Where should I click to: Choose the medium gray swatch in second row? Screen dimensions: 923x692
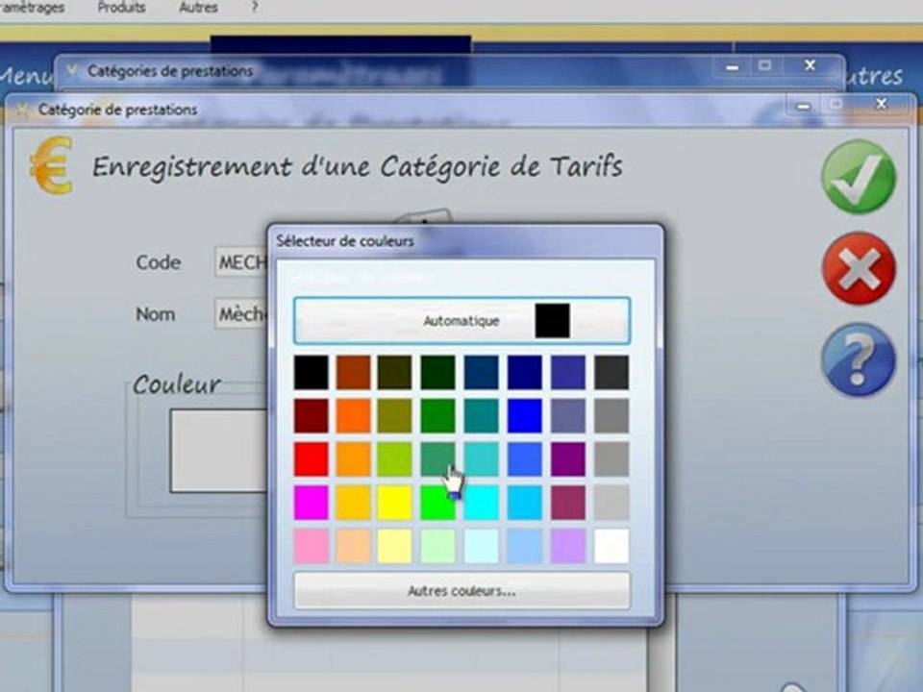(611, 415)
